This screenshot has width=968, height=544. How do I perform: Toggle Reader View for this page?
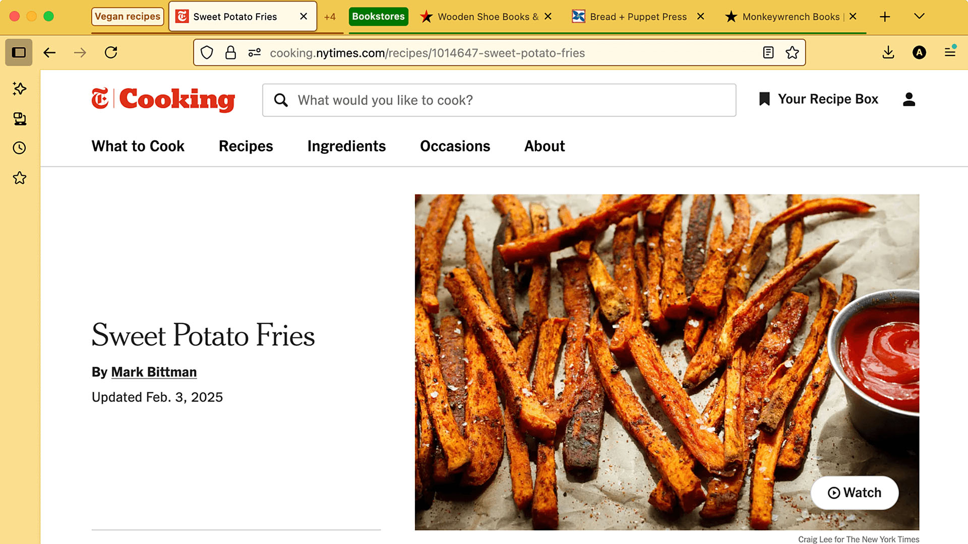click(768, 52)
